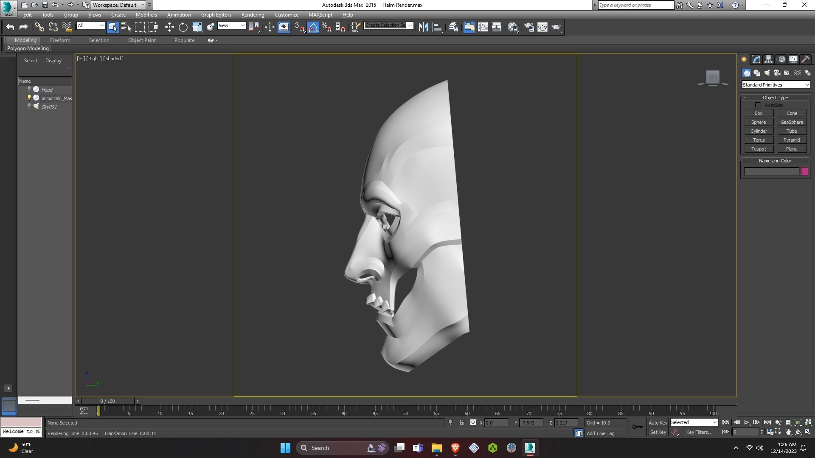Image resolution: width=815 pixels, height=458 pixels.
Task: Click Bind to Space Warp tool
Action: 67,27
